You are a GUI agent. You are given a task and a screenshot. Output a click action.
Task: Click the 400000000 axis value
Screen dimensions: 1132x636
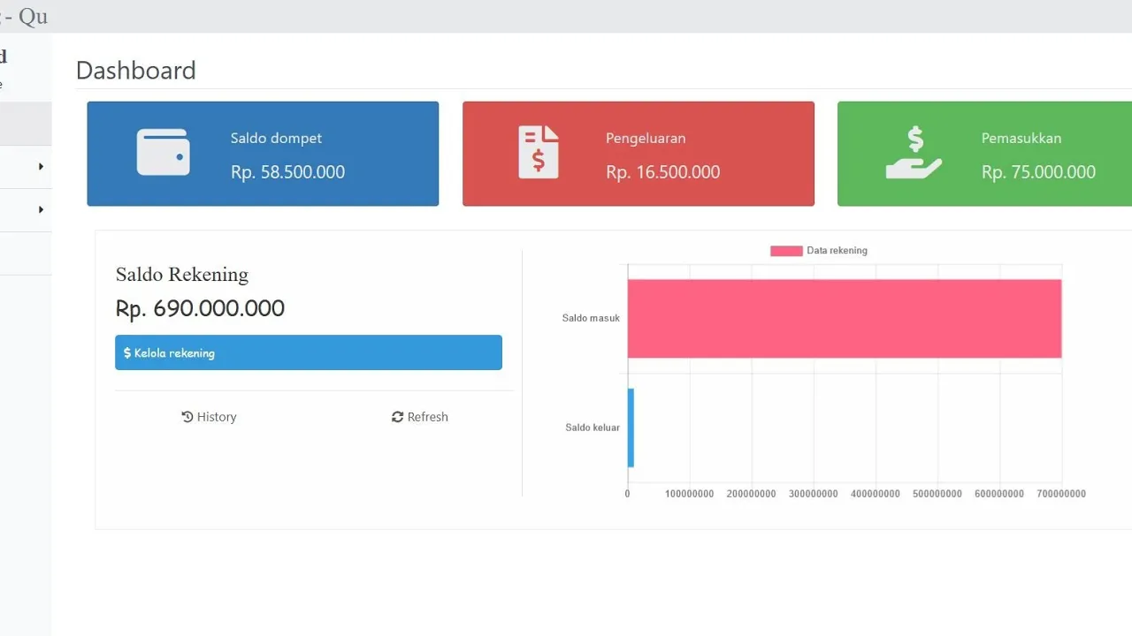(x=876, y=494)
